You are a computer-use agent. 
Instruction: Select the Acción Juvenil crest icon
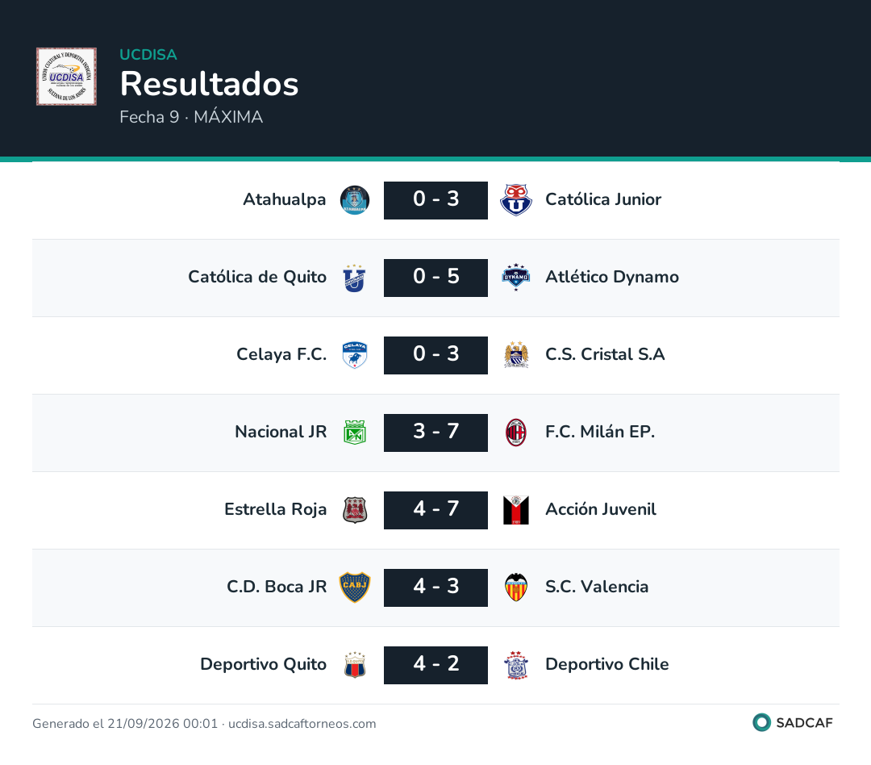(516, 510)
